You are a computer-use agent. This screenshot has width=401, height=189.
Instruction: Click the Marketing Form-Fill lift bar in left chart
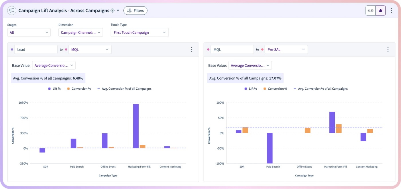[x=136, y=126]
